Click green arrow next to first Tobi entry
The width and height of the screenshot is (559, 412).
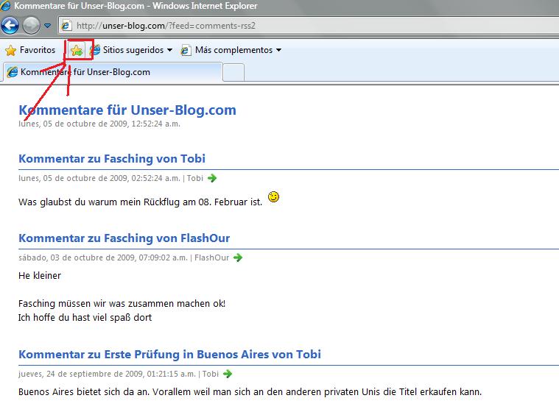(212, 178)
